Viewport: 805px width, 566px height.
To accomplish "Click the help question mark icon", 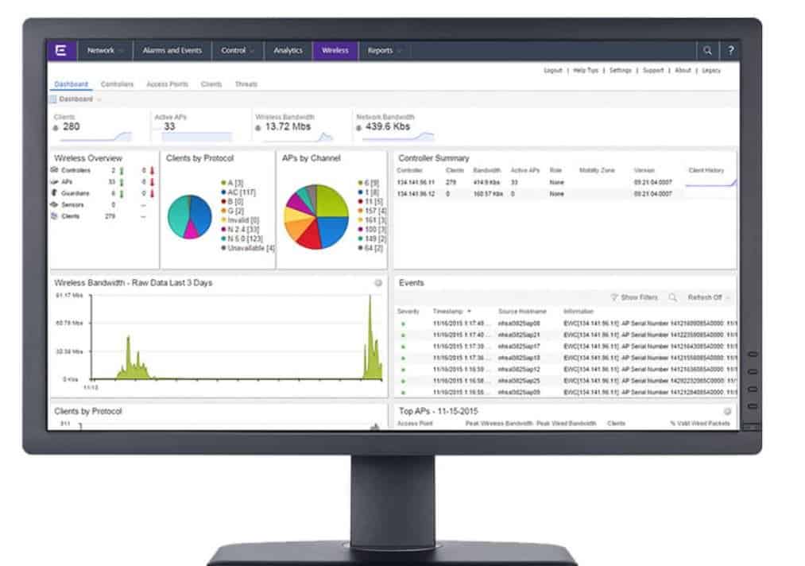I will [729, 48].
